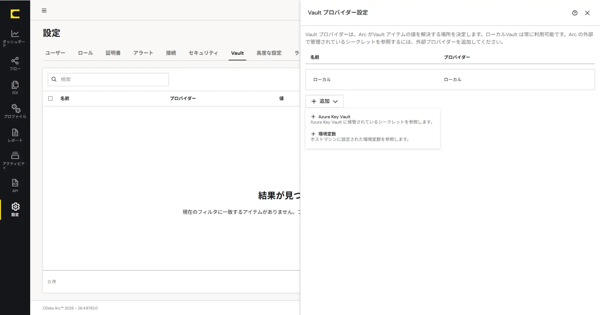Switch to the 接続 tab
Screen dimensions: 600x315
click(171, 53)
